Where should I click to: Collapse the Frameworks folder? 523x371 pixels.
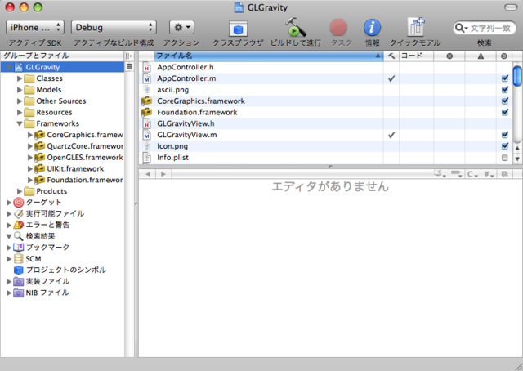click(20, 123)
